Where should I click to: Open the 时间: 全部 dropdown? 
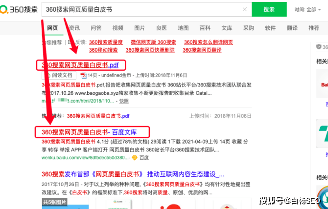tap(307, 10)
